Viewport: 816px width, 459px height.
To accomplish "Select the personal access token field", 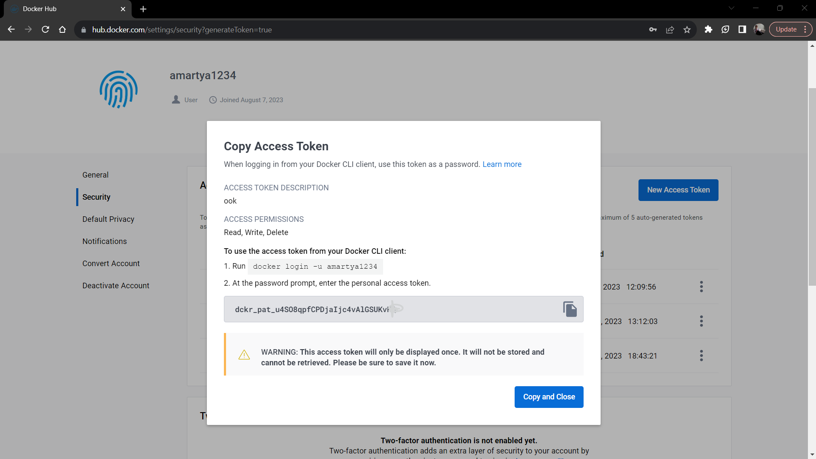I will 403,309.
